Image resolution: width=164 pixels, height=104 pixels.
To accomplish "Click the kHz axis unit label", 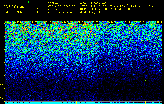I will tap(2, 21).
